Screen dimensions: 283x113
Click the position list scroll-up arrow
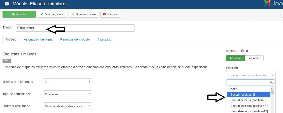click(272, 88)
